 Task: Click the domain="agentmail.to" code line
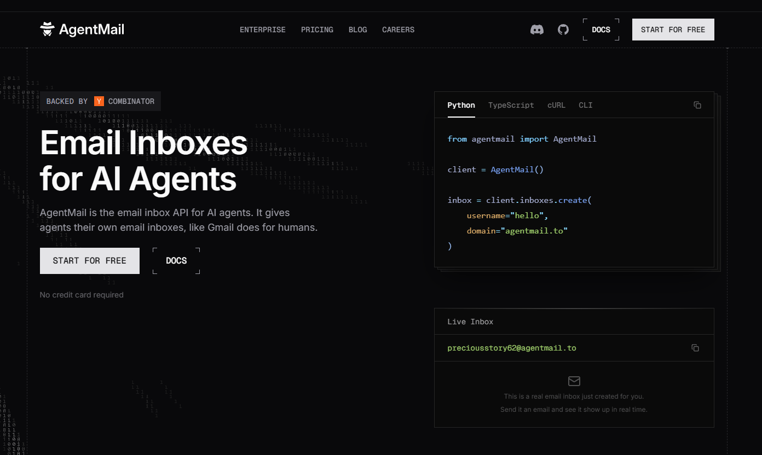pyautogui.click(x=517, y=231)
